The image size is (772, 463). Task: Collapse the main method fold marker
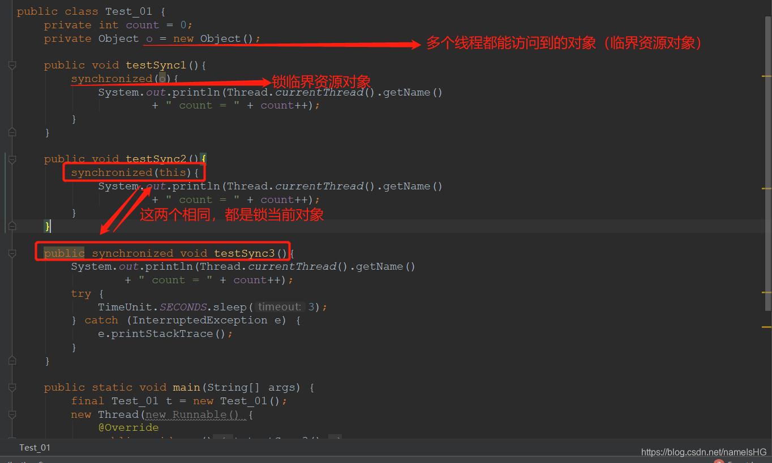12,388
